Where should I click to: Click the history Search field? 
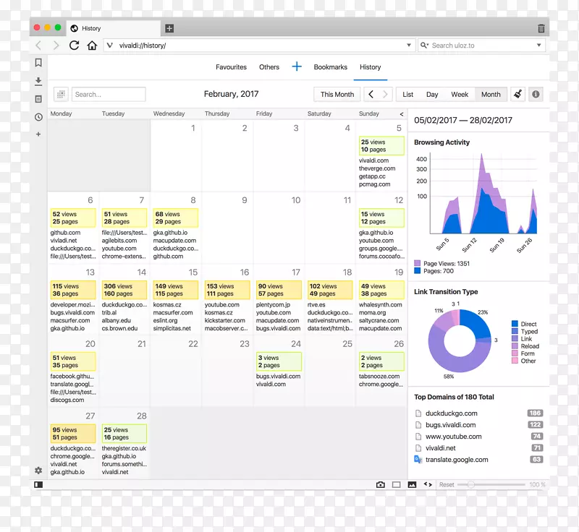tap(109, 95)
